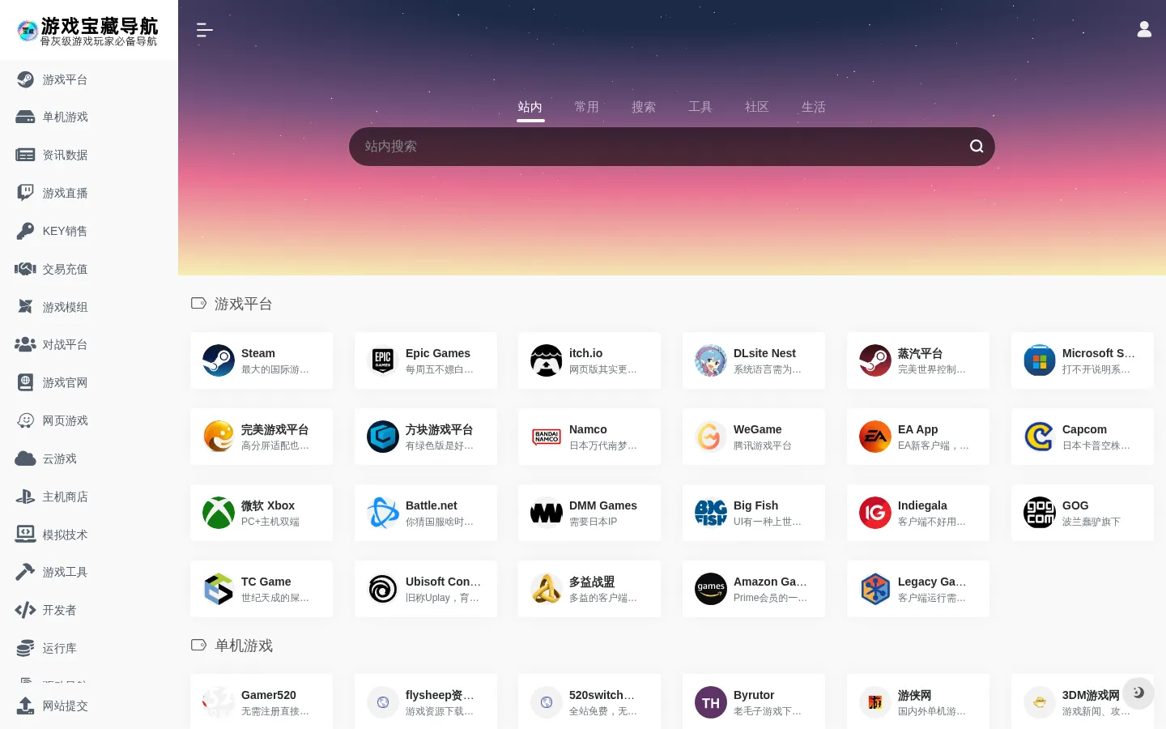Open the Indiegala site card
This screenshot has height=729, width=1166.
(x=918, y=513)
